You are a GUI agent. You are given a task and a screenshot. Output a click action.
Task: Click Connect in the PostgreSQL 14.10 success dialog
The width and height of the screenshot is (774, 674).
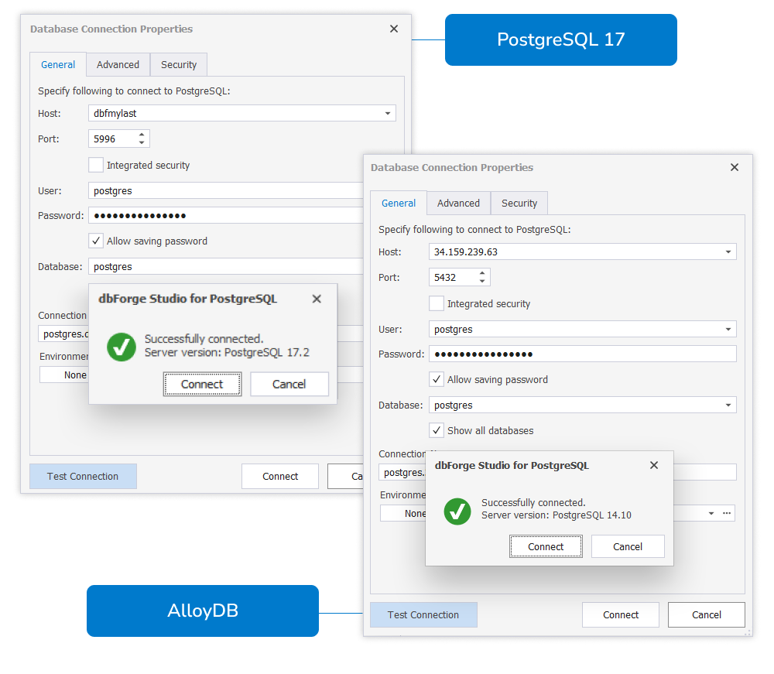click(x=546, y=546)
